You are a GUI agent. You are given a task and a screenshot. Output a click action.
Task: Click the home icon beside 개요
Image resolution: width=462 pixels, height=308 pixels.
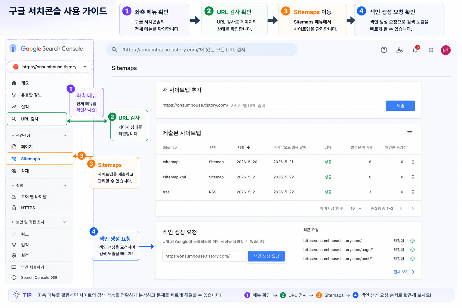[14, 83]
